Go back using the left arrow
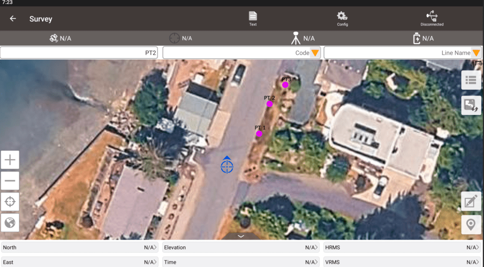 tap(13, 18)
